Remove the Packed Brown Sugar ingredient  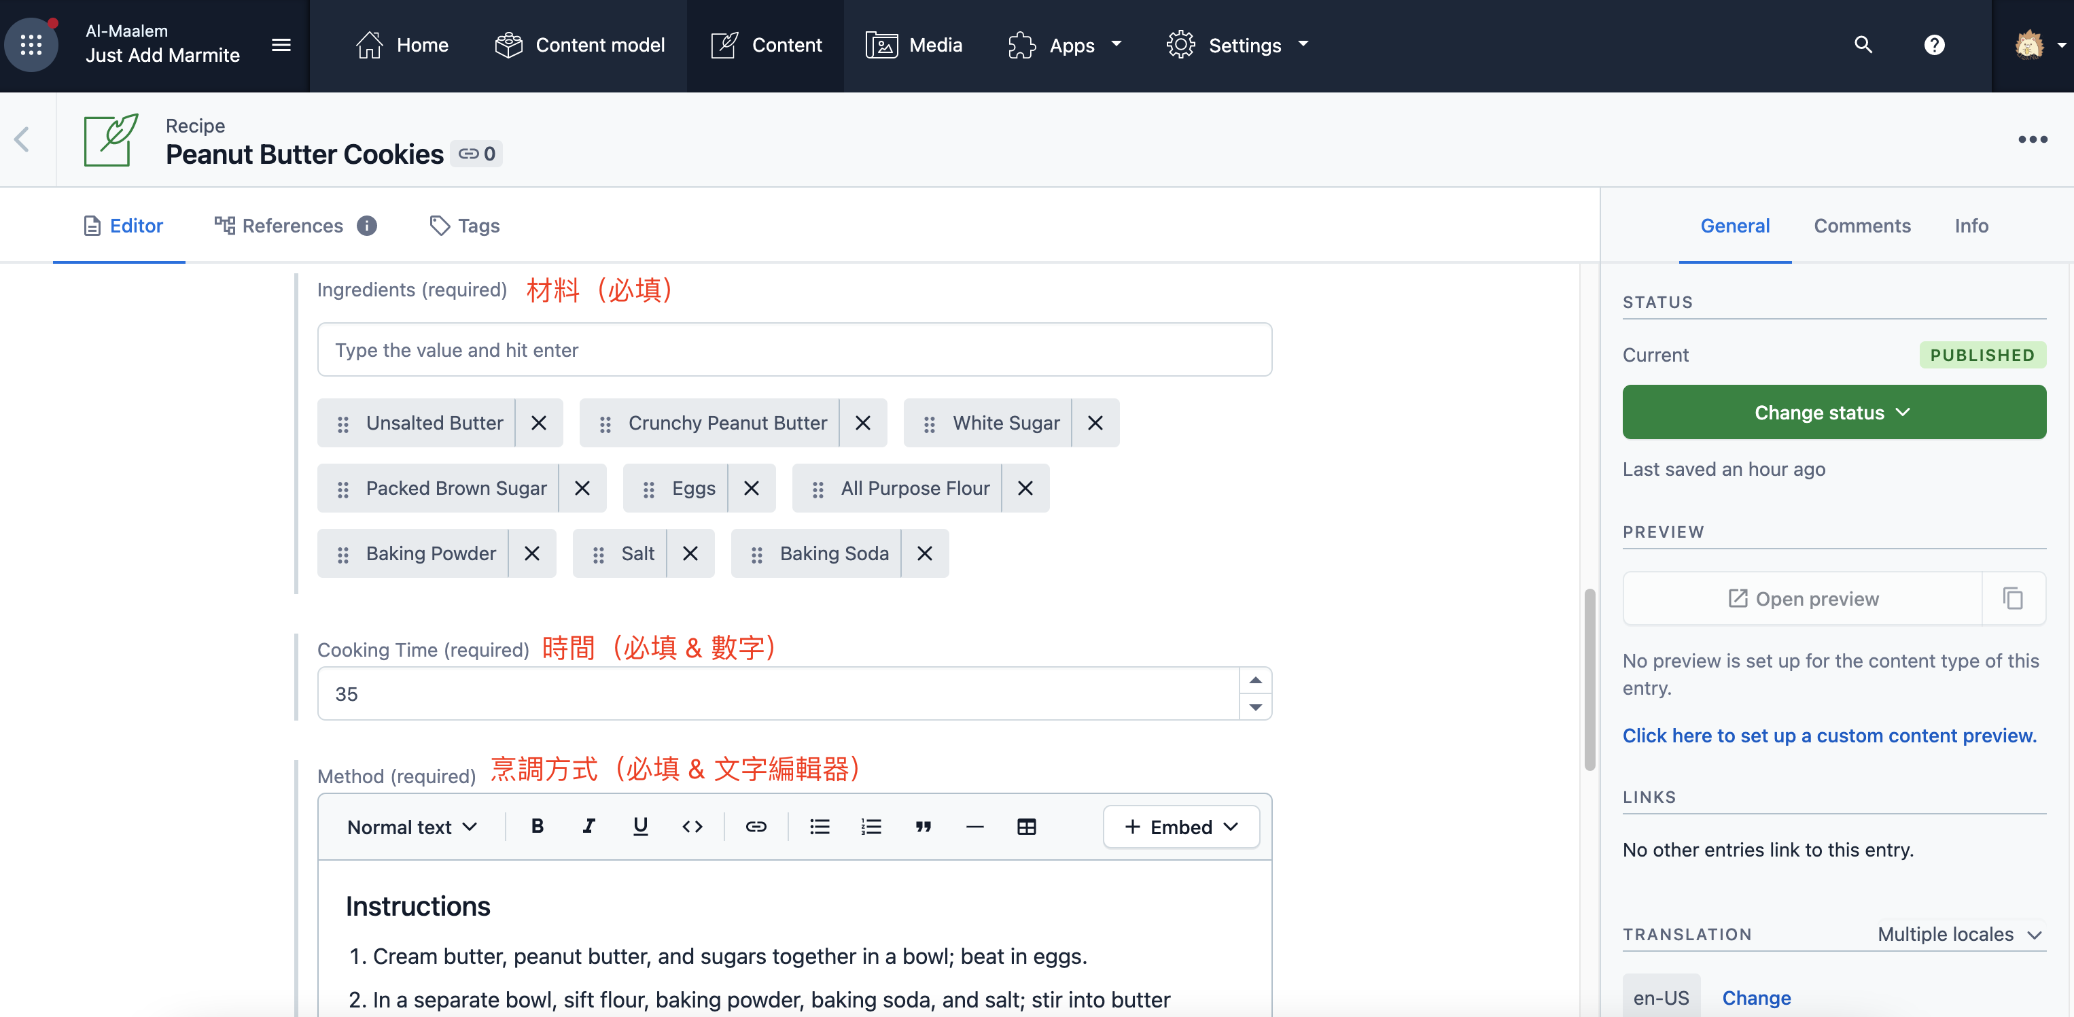coord(582,488)
